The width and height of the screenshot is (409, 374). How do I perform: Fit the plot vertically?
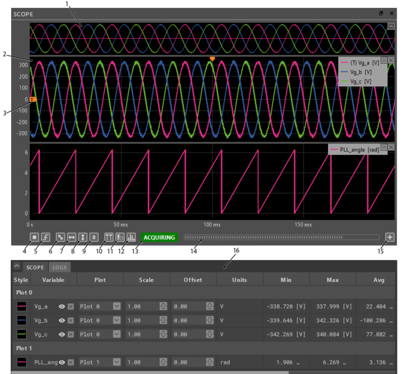[83, 237]
